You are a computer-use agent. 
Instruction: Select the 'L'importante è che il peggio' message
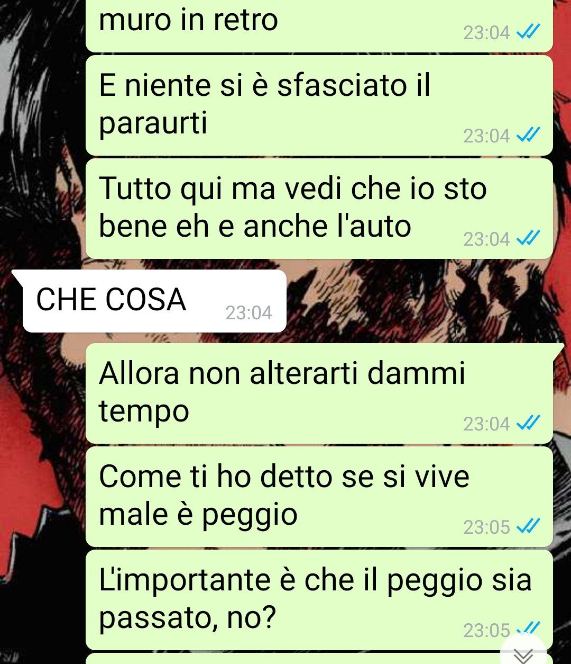coord(319,599)
